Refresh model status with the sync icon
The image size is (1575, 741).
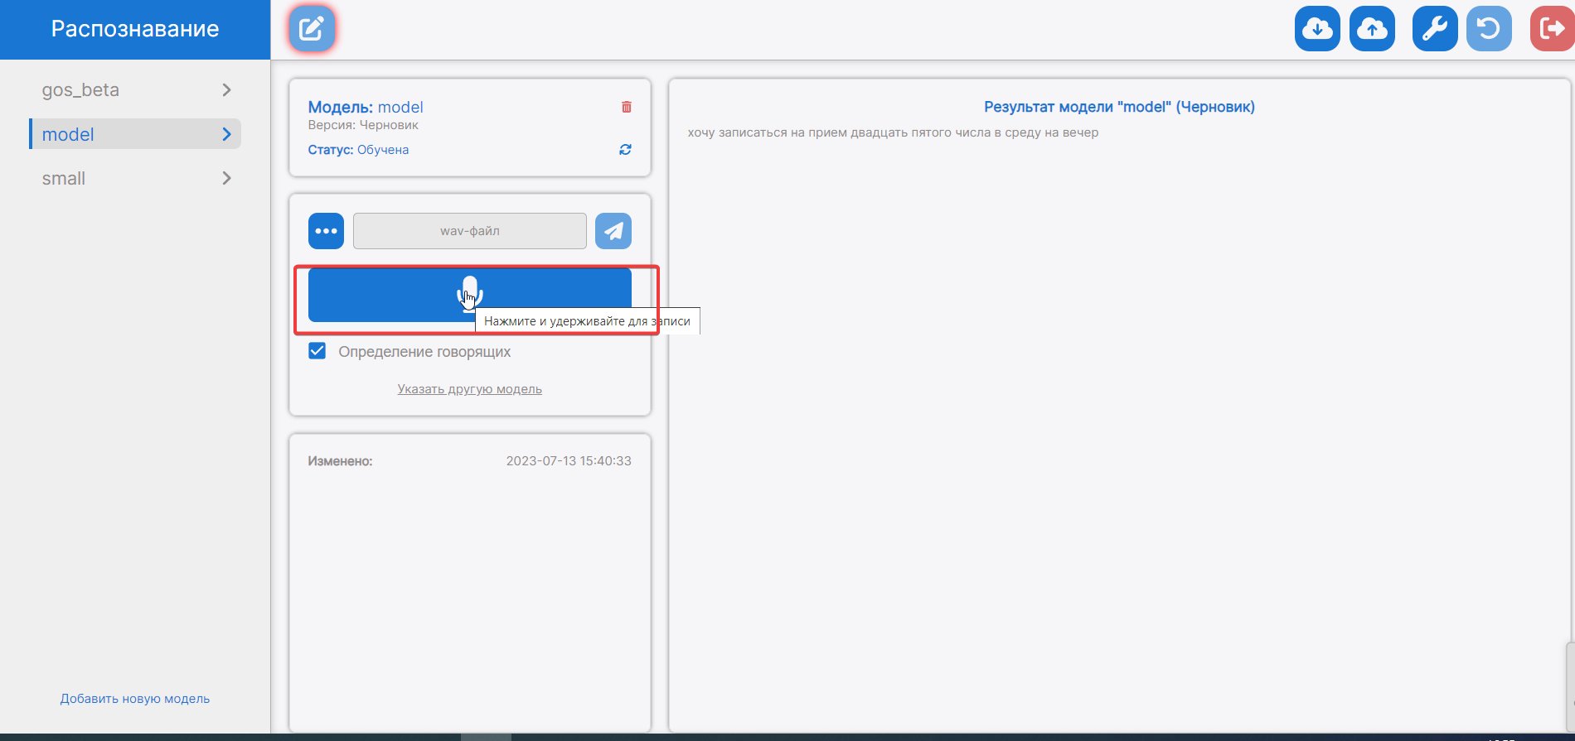pyautogui.click(x=625, y=150)
